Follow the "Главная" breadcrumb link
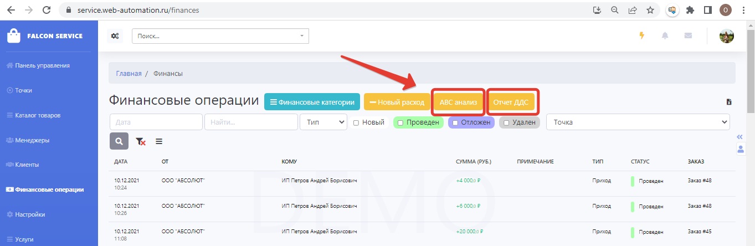Viewport: 755px width, 246px height. pyautogui.click(x=129, y=73)
